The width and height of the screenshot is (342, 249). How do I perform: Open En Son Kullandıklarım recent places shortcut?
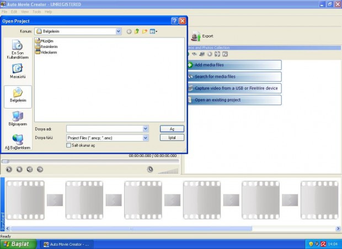[x=18, y=50]
